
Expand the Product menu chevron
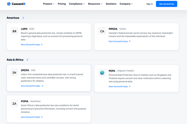click(x=54, y=4)
